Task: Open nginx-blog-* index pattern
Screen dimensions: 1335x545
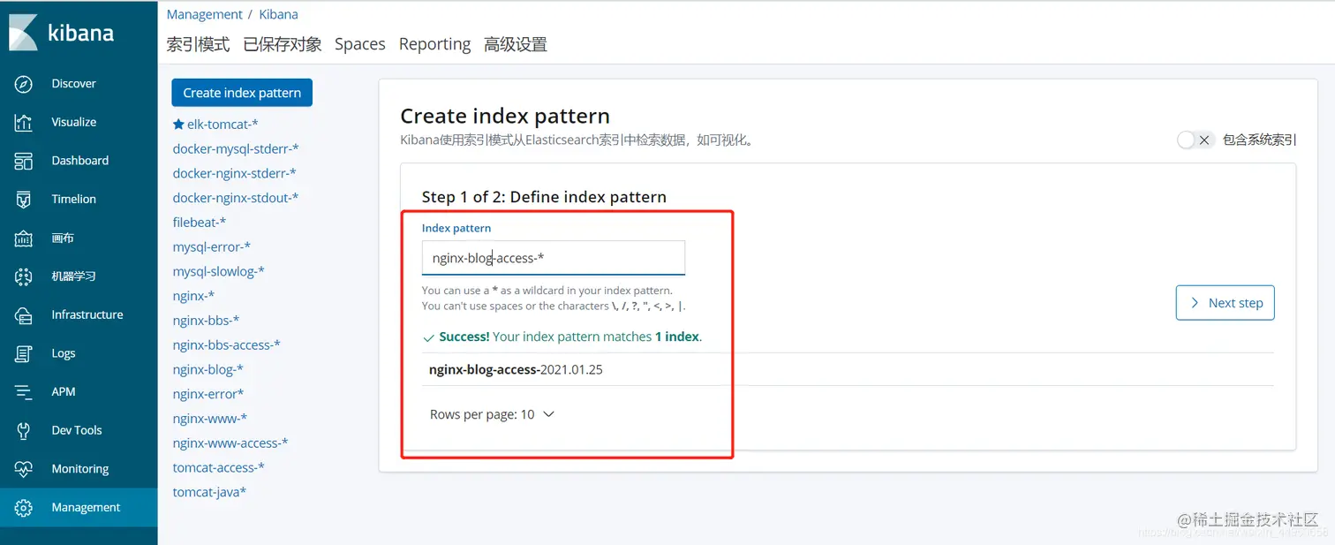Action: 207,369
